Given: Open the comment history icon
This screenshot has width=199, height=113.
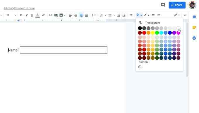Looking at the screenshot, I should pos(163,5).
